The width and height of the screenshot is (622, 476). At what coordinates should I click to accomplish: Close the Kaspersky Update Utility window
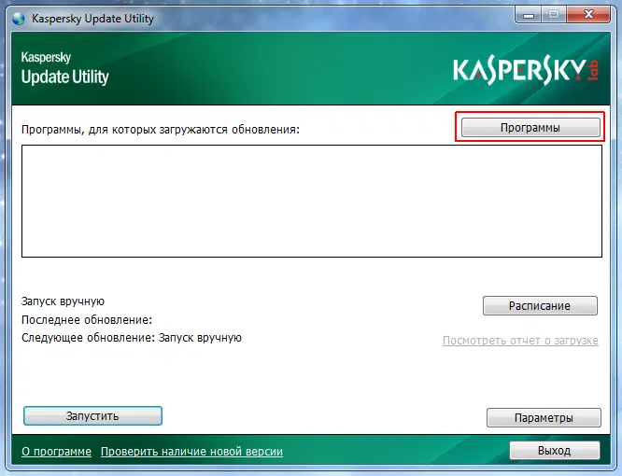(588, 15)
